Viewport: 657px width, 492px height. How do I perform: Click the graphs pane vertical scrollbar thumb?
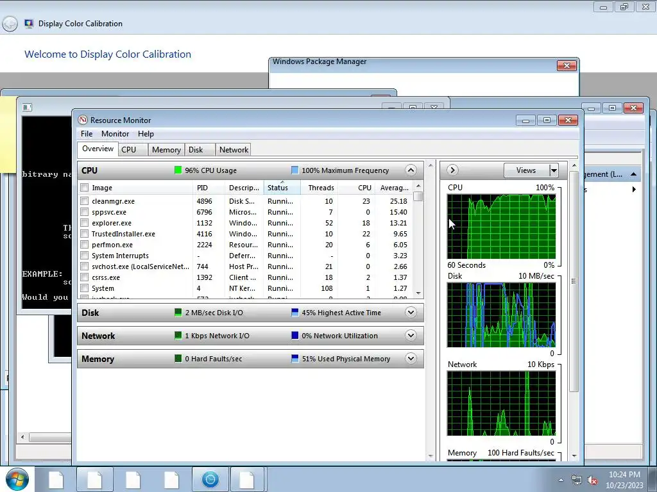(x=574, y=281)
